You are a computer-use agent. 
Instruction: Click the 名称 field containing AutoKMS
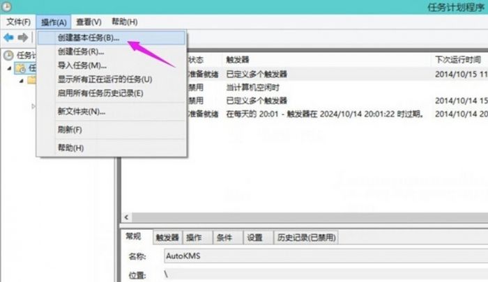pyautogui.click(x=326, y=256)
